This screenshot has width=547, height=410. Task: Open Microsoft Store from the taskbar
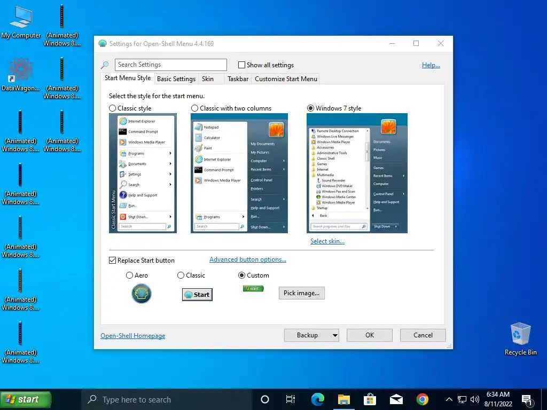(370, 399)
